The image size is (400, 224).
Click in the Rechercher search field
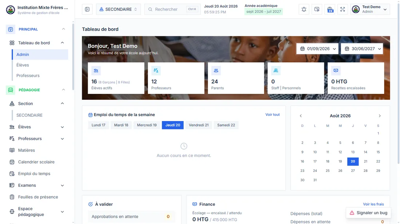point(172,9)
